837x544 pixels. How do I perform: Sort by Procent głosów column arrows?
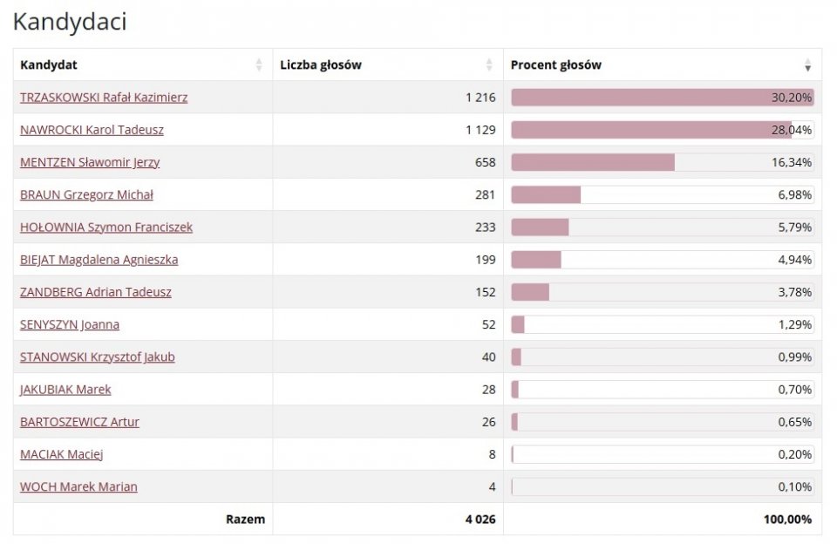tap(807, 65)
